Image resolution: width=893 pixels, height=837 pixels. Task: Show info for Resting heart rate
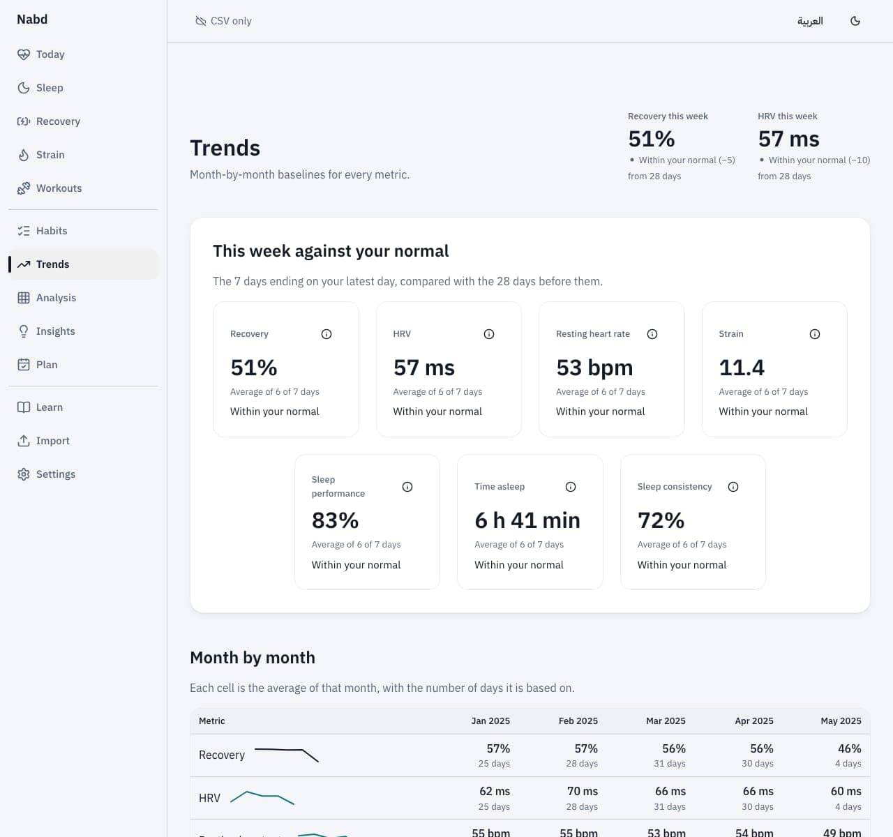tap(652, 334)
